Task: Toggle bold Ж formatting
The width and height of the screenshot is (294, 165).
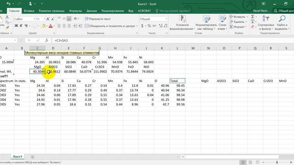Action: click(17, 26)
